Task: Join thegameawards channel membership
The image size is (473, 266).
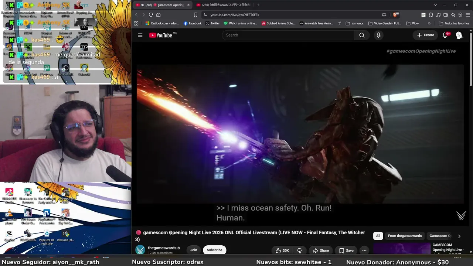Action: click(x=194, y=250)
